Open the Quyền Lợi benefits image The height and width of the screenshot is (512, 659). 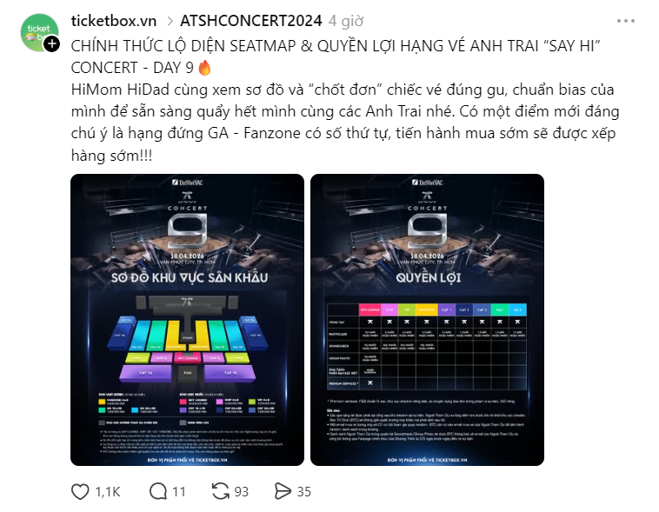(427, 320)
